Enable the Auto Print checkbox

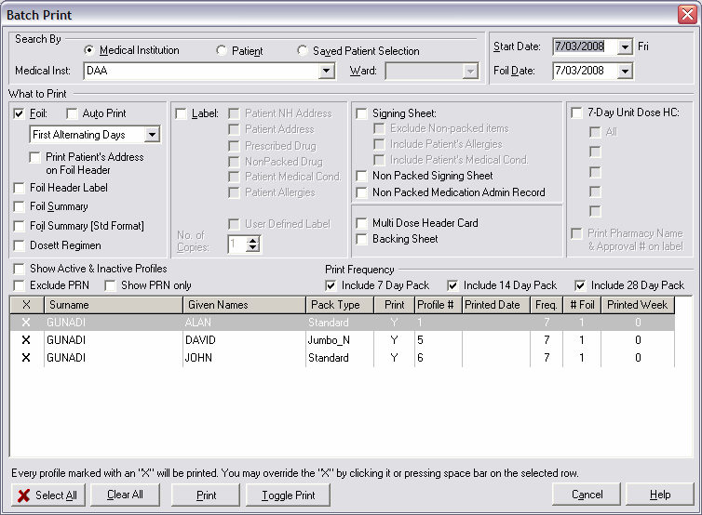coord(73,113)
